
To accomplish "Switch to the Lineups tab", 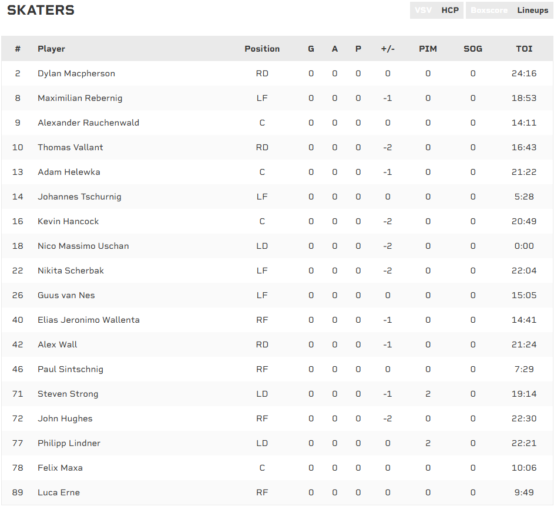I will (x=532, y=11).
